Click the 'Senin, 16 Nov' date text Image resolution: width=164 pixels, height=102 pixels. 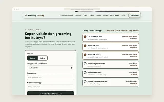(133, 63)
